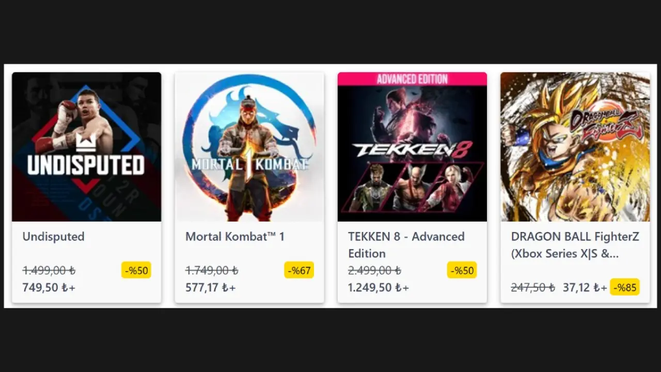Click the Mortal Kombat™ 1 title

(235, 237)
